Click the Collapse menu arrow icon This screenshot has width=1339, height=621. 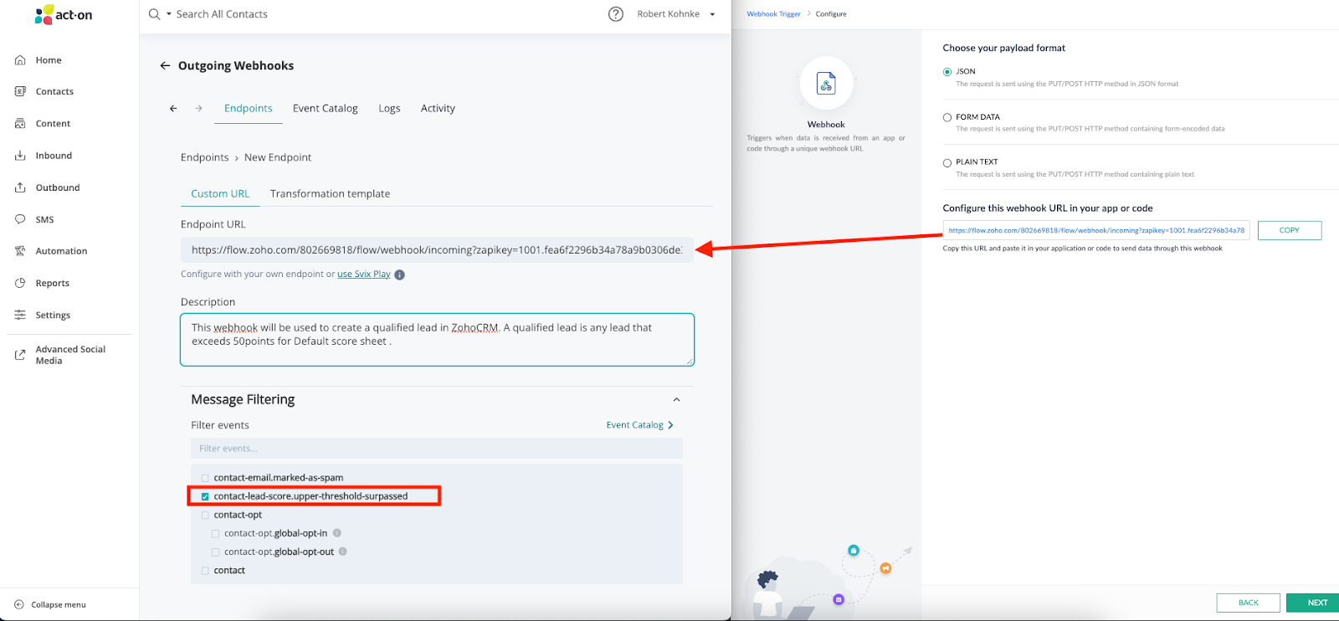[19, 604]
